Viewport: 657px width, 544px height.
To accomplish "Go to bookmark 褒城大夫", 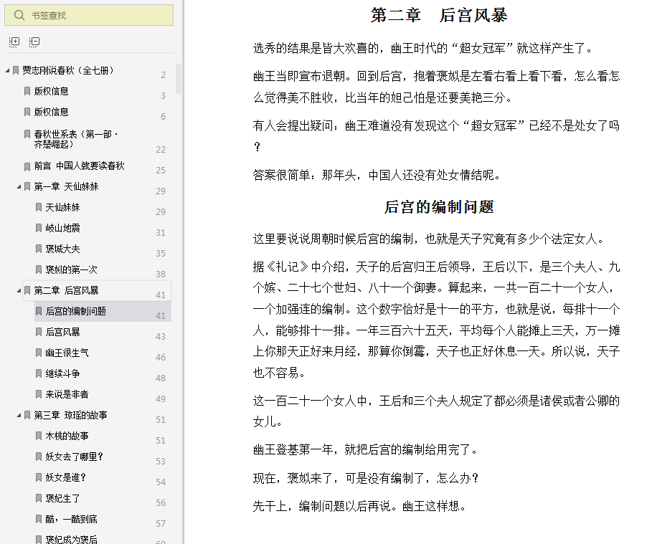I will pos(63,249).
